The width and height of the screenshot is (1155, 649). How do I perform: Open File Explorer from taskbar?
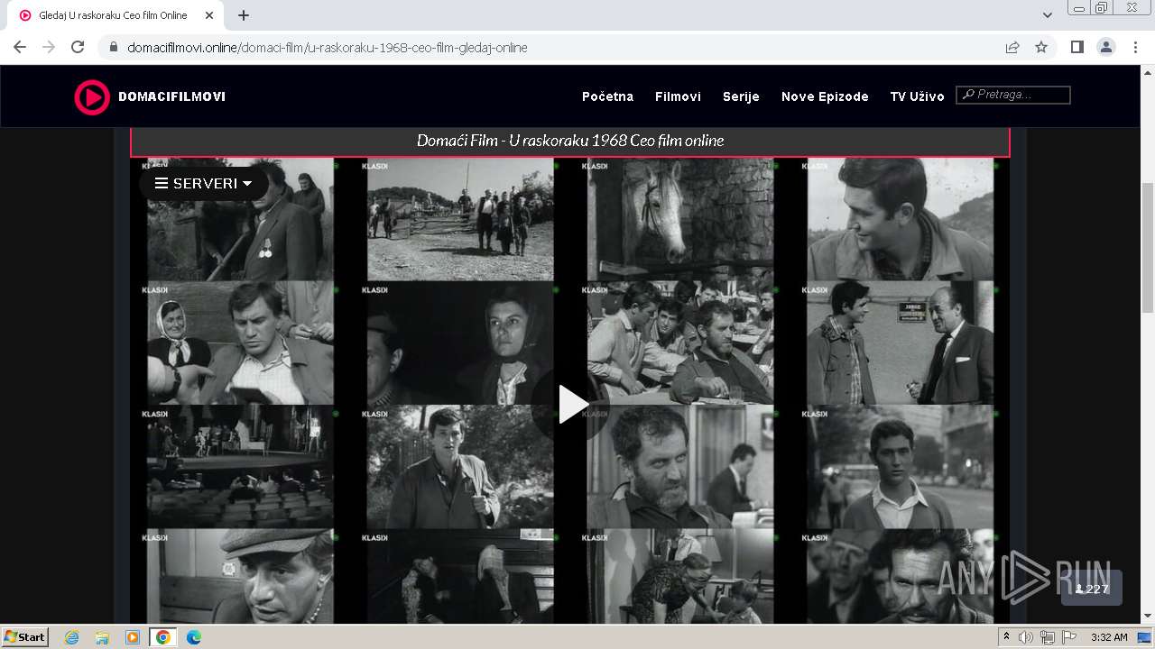click(102, 637)
